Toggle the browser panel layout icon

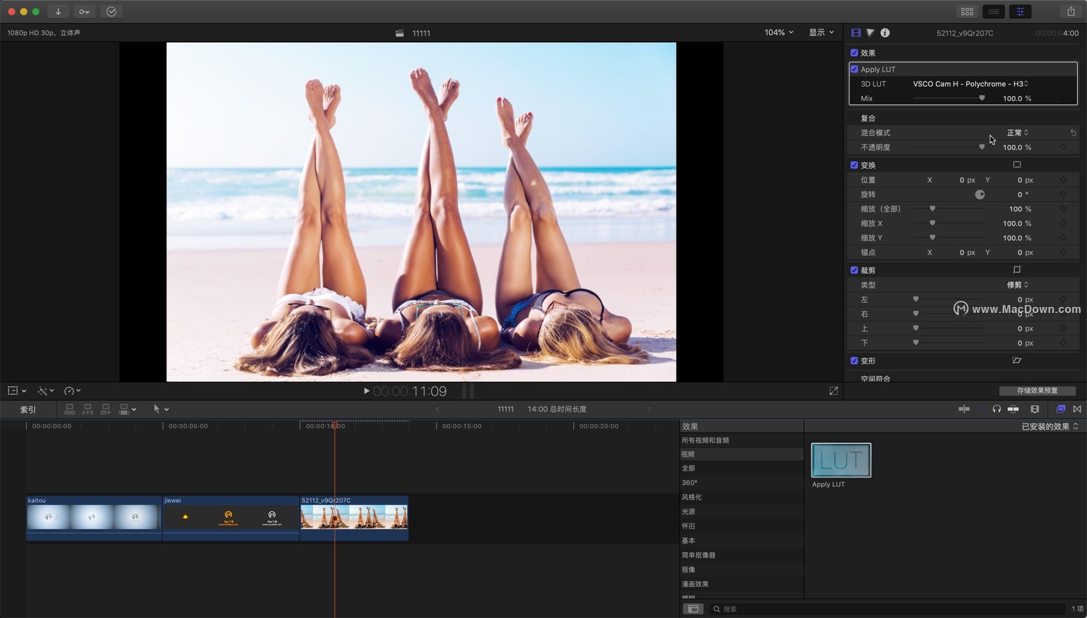967,11
